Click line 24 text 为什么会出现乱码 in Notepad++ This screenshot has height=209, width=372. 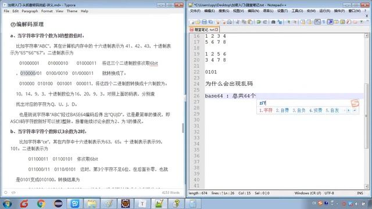[x=229, y=84]
